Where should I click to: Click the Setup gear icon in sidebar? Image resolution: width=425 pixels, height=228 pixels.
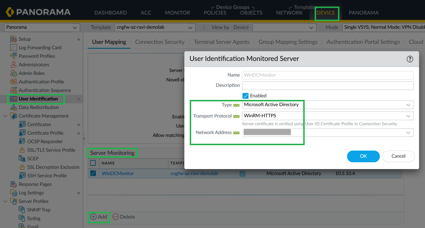pyautogui.click(x=13, y=39)
